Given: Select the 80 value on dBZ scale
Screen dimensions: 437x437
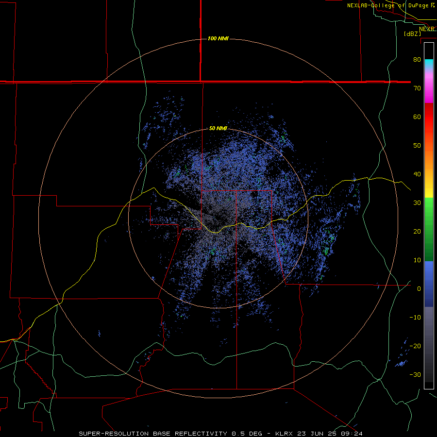Looking at the screenshot, I should click(x=417, y=59).
